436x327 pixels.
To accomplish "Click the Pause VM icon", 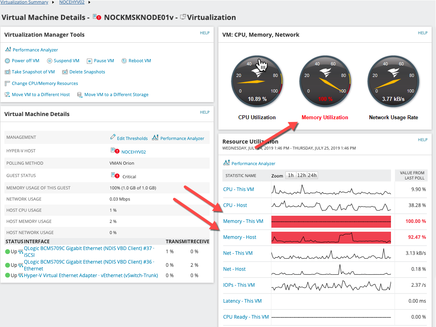I will click(89, 61).
